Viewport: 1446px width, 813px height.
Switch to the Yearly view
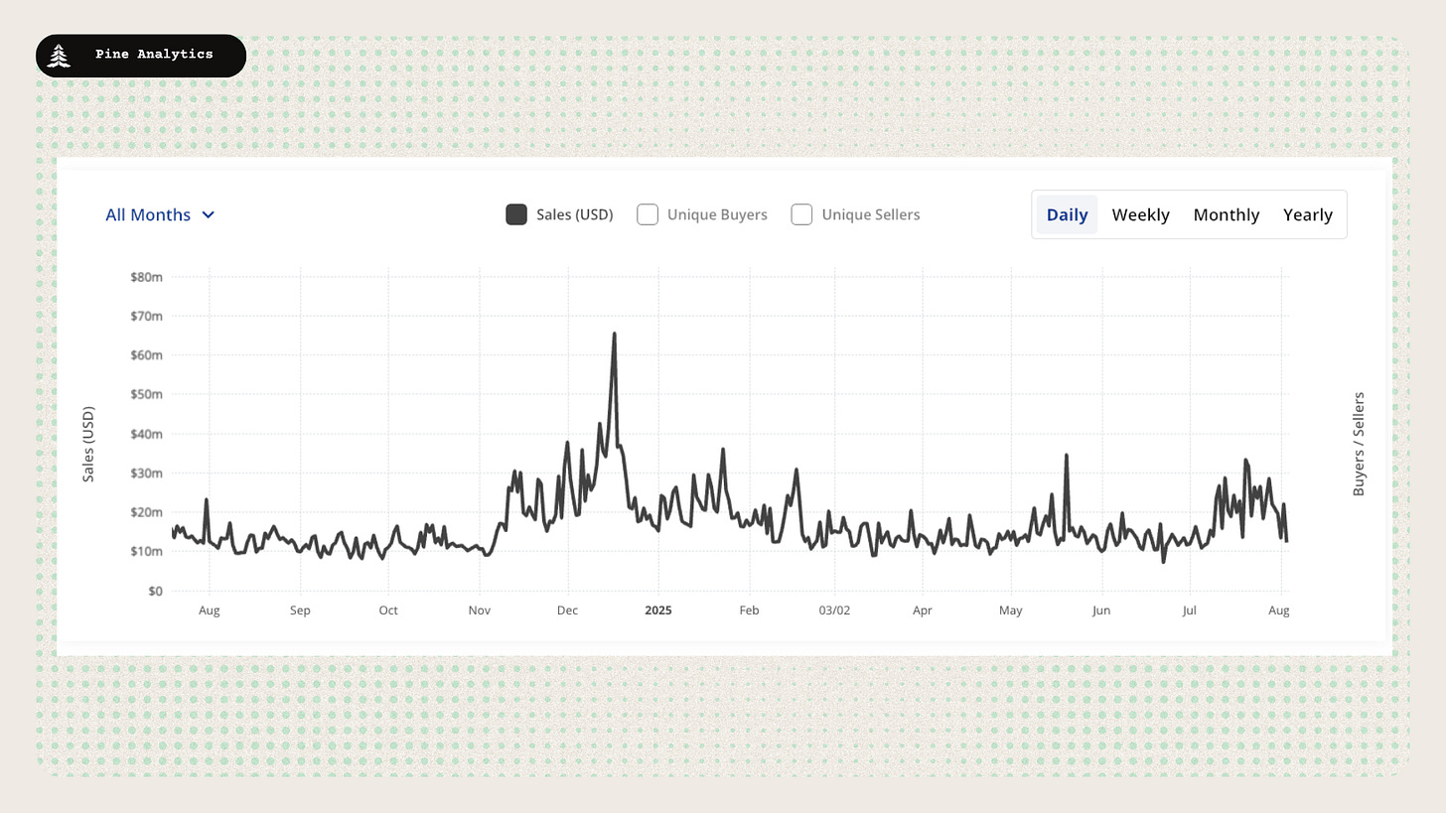pos(1308,214)
